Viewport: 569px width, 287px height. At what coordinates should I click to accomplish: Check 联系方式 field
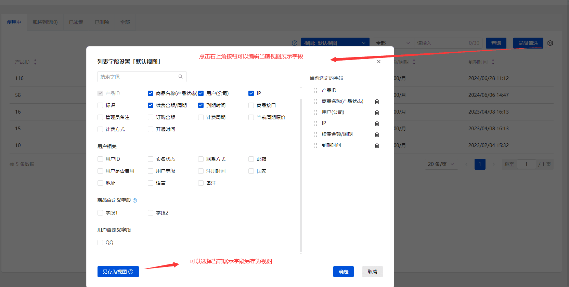coord(201,159)
